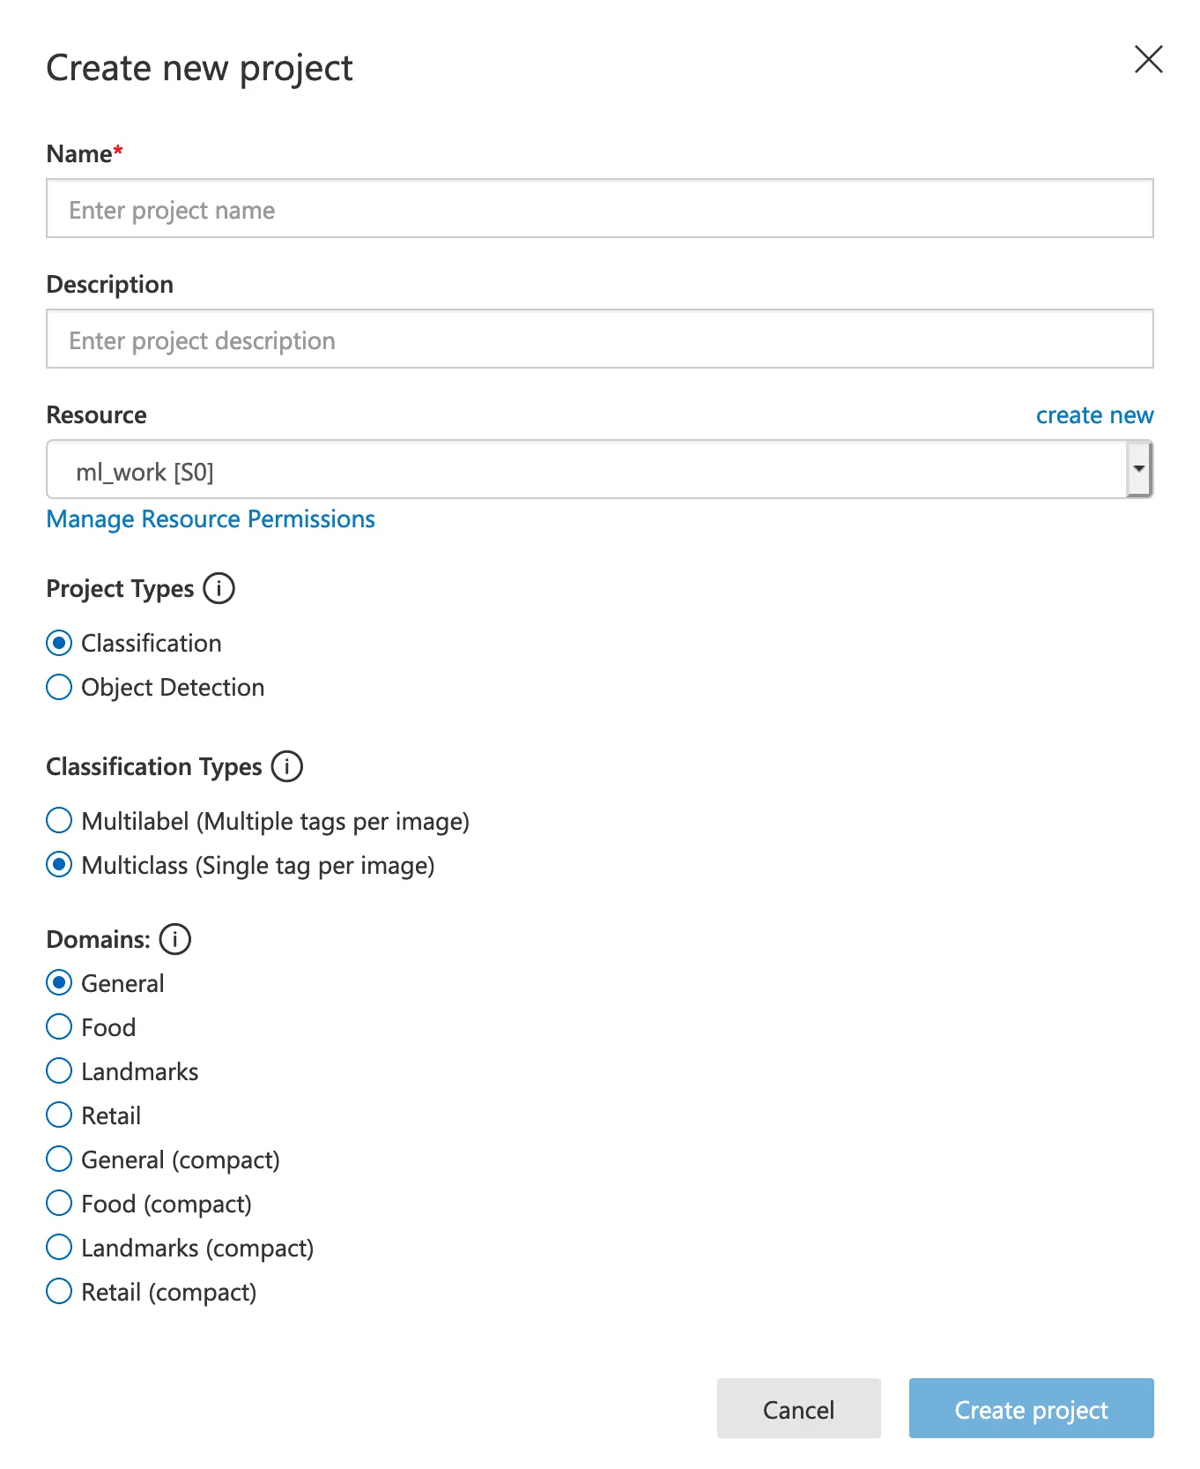The height and width of the screenshot is (1469, 1200).
Task: Focus the project name input field
Action: pos(599,209)
